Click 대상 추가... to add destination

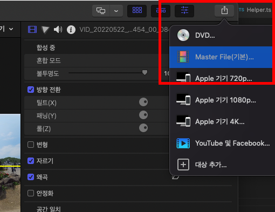coord(222,165)
